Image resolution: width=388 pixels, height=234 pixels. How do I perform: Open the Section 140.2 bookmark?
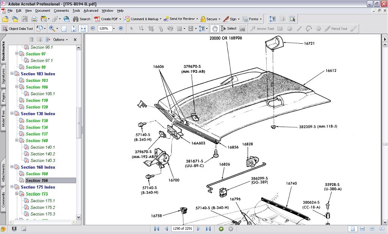tap(42, 154)
